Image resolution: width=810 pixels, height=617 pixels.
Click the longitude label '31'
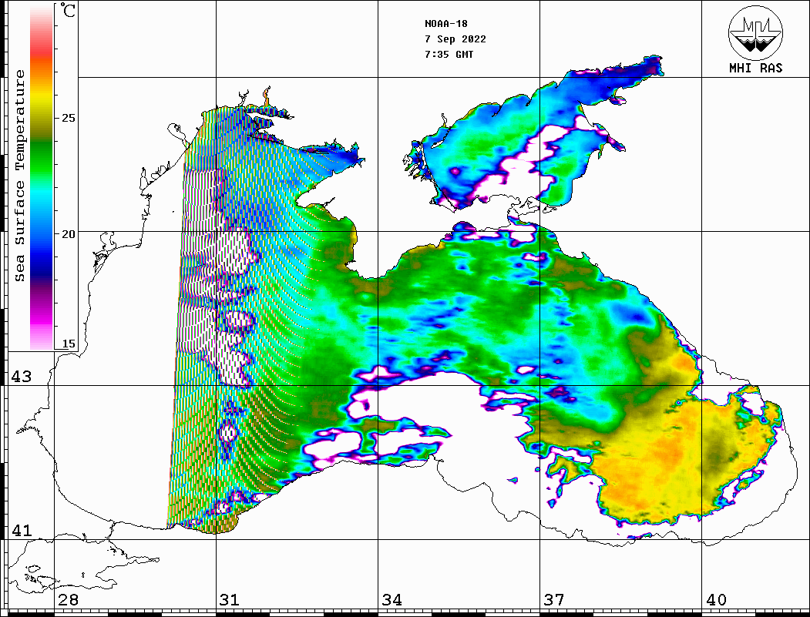(x=230, y=600)
